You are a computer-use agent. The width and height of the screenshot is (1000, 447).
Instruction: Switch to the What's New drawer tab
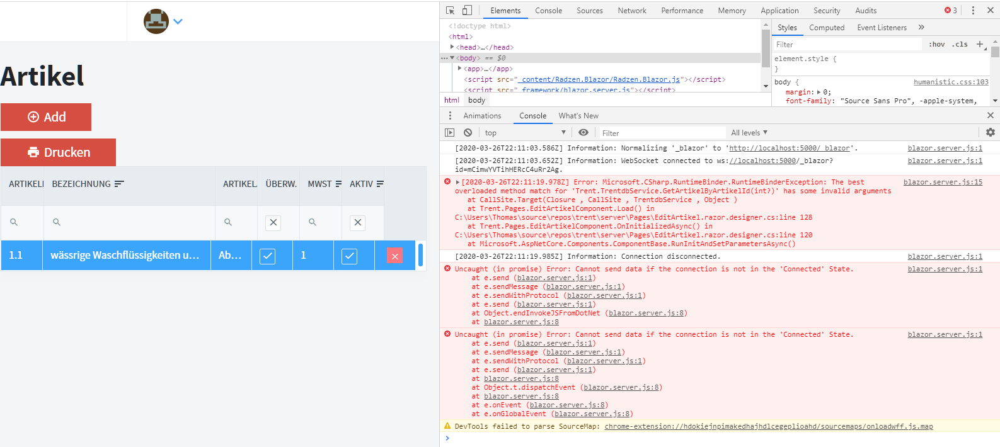[x=578, y=116]
